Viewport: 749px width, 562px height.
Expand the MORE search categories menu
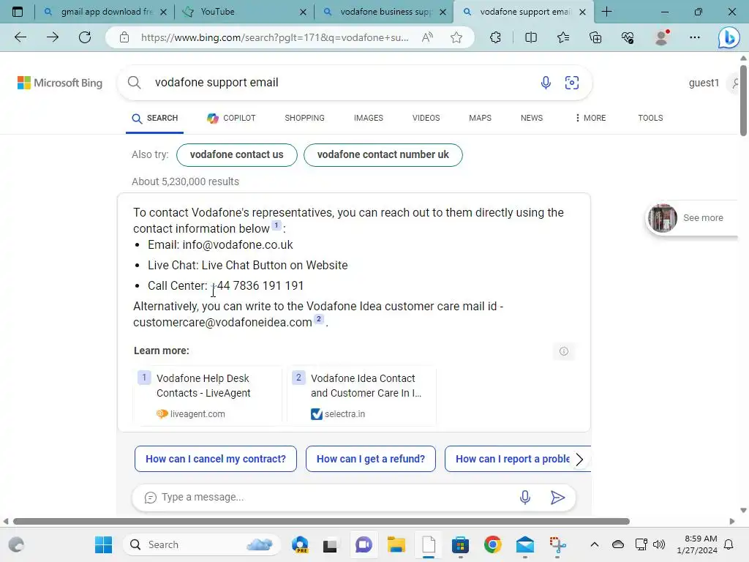coord(590,118)
